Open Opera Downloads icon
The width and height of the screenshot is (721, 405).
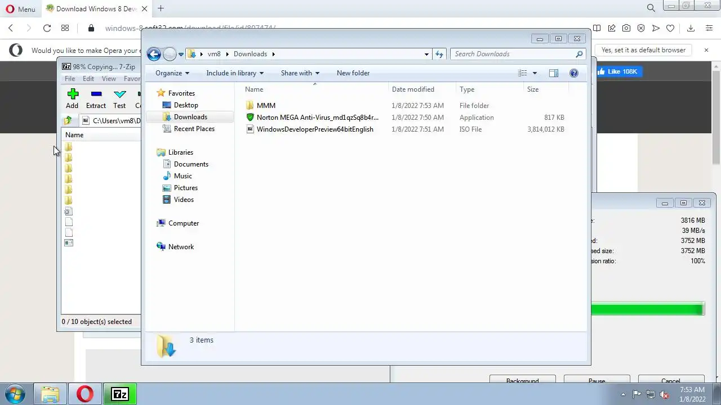click(691, 28)
